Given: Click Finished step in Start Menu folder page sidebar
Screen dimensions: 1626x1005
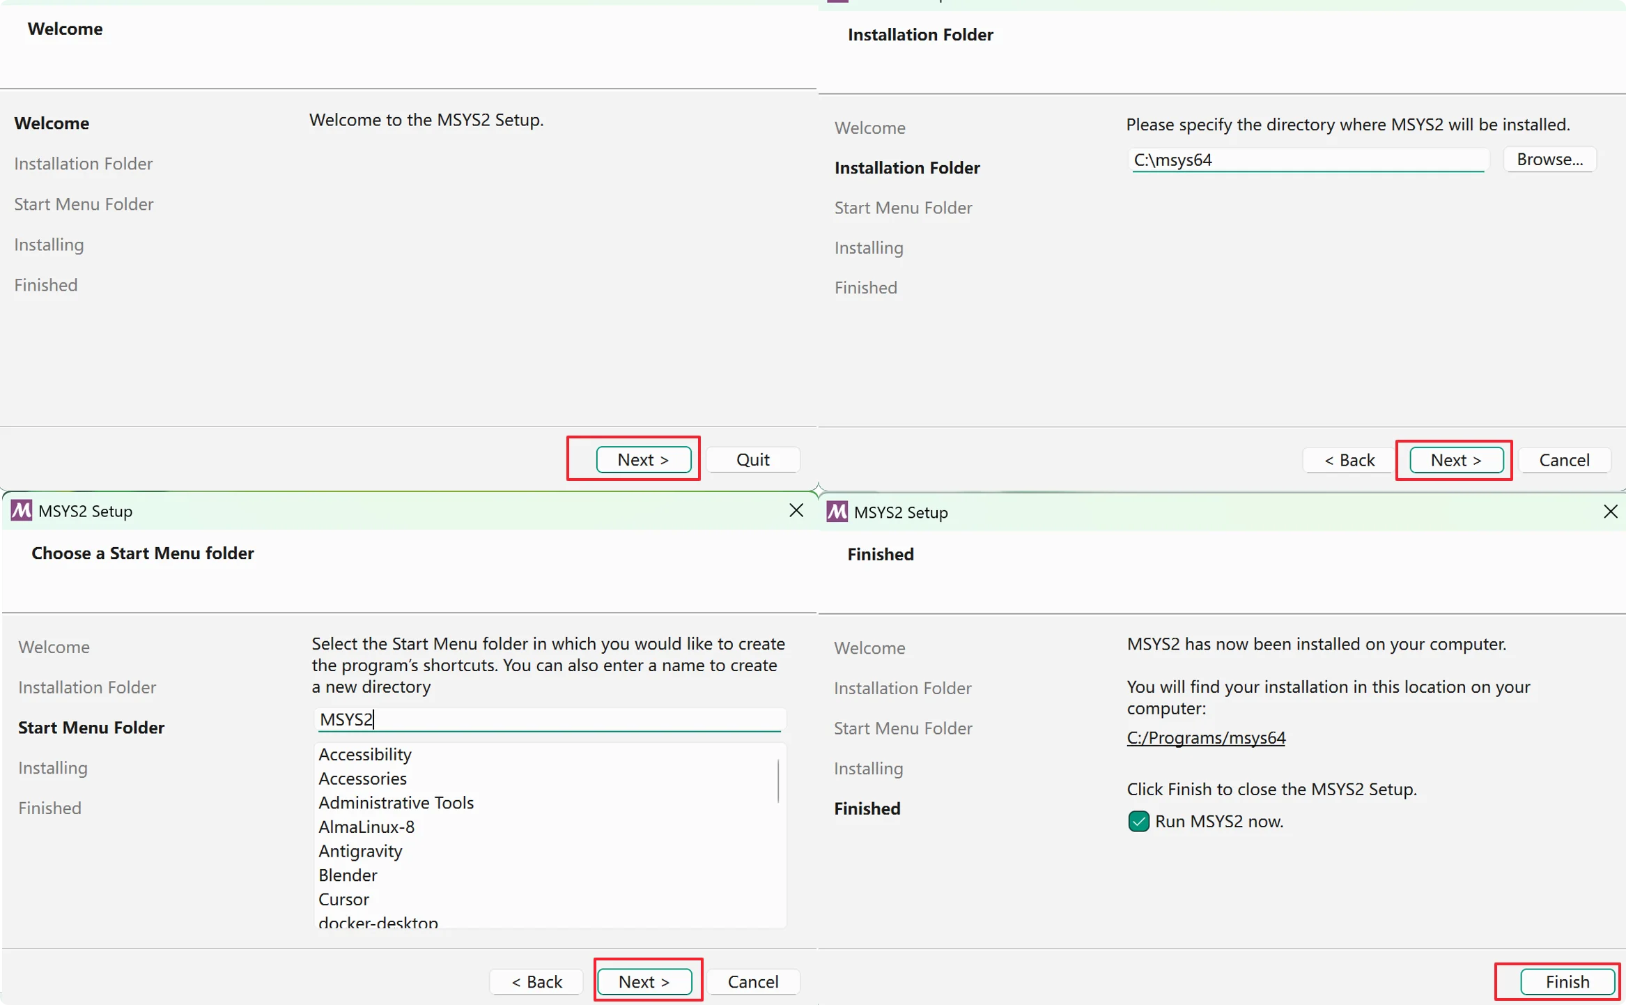Looking at the screenshot, I should click(50, 808).
